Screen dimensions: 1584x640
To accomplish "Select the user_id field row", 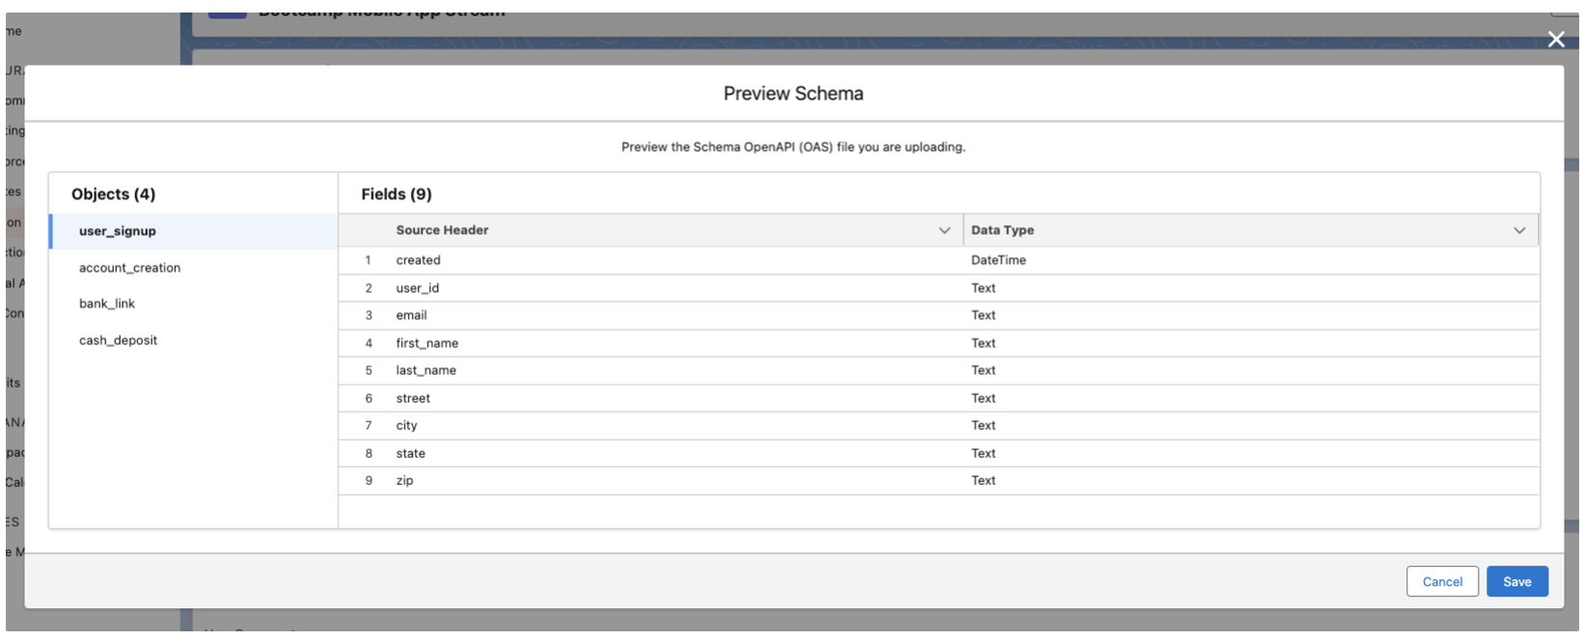I will tap(417, 287).
